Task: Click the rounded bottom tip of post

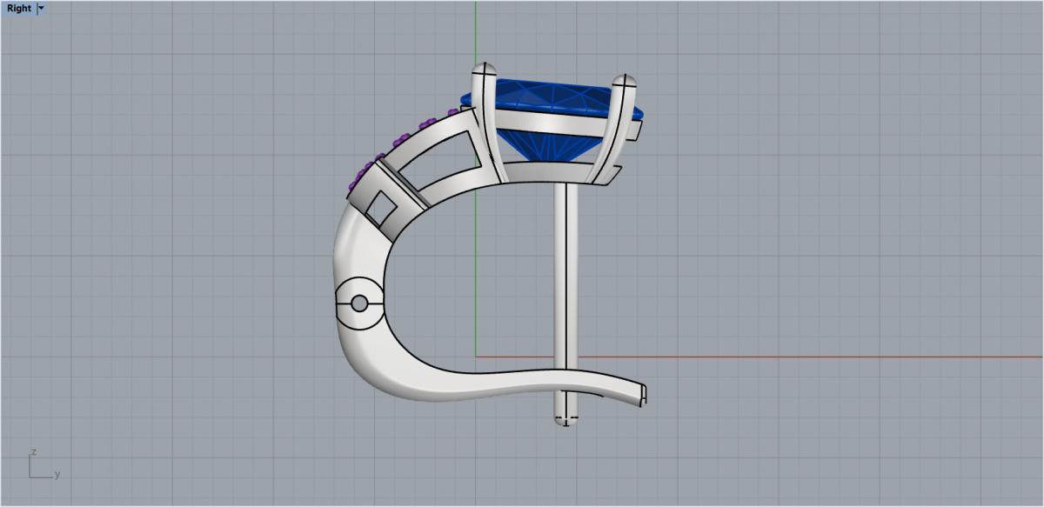Action: [566, 423]
